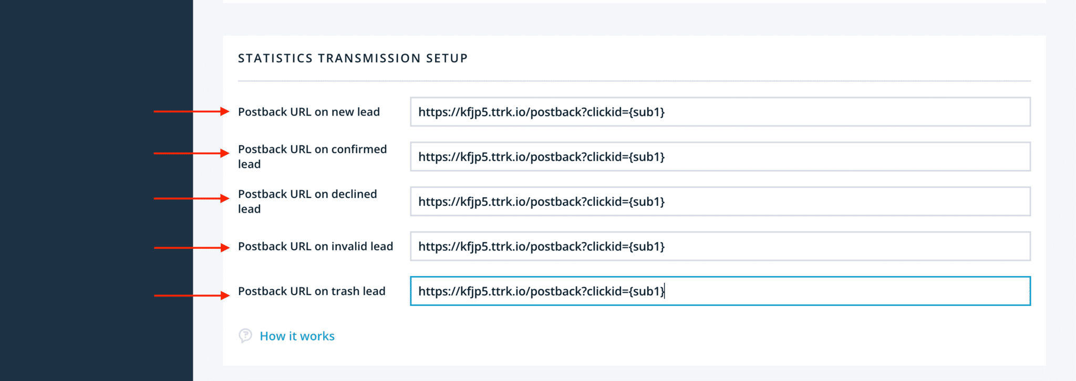1076x381 pixels.
Task: Focus the Postback URL on invalid lead field
Action: tap(720, 246)
